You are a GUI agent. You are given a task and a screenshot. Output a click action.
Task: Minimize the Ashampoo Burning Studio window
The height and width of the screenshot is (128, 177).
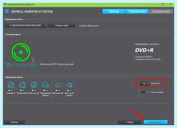coord(155,4)
